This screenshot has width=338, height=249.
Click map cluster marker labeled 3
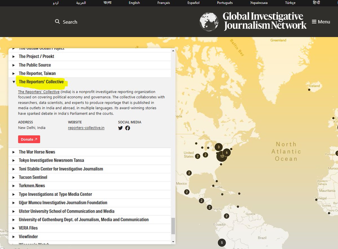pos(219,147)
